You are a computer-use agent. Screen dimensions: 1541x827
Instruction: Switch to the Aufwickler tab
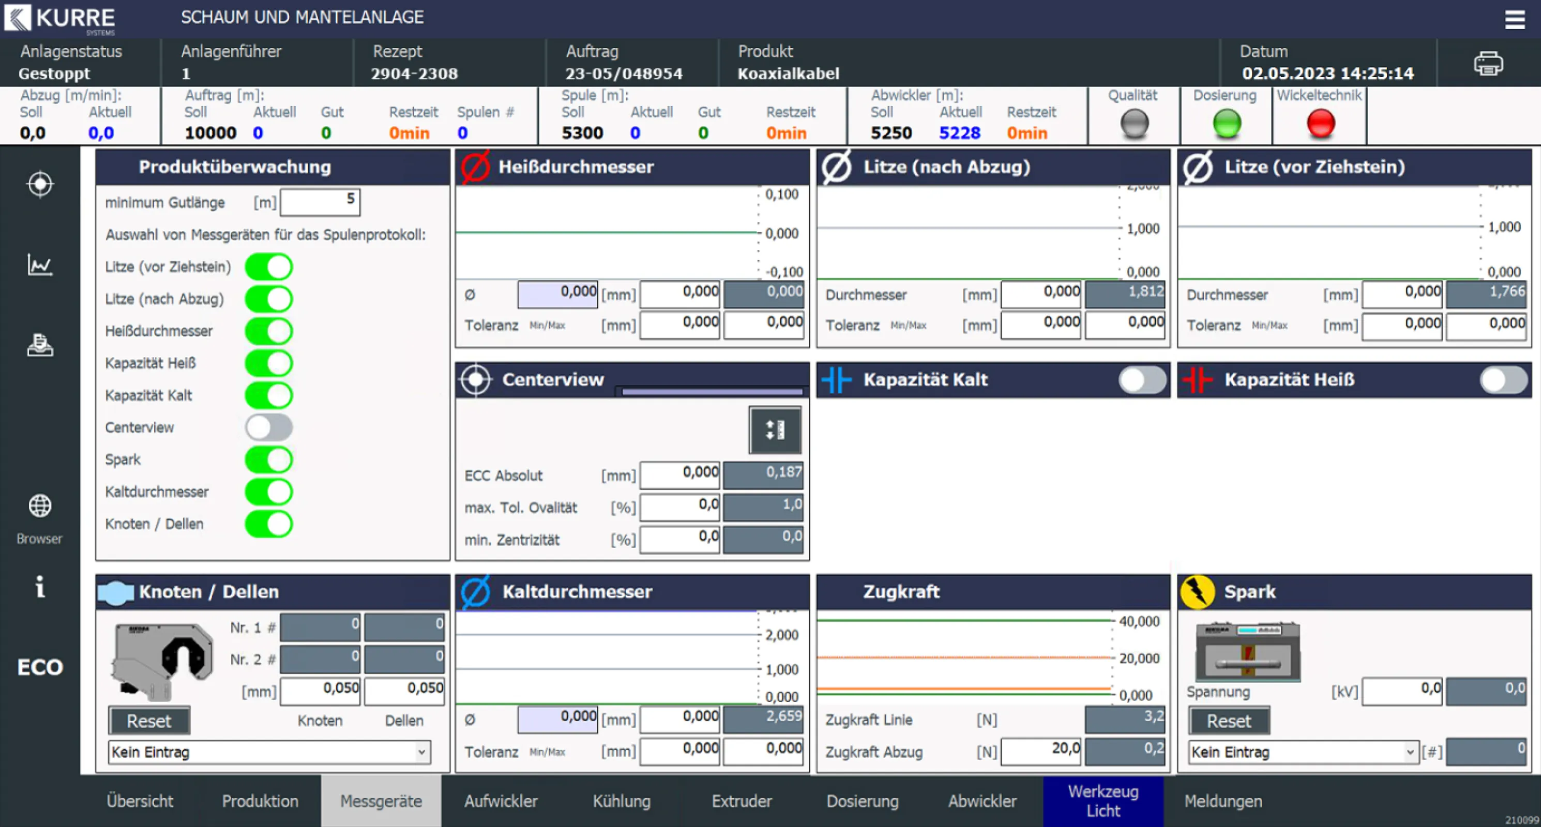tap(501, 801)
